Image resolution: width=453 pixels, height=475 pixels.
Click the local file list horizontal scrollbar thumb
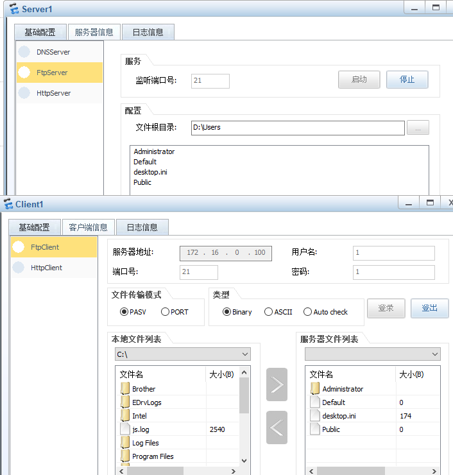pos(155,471)
